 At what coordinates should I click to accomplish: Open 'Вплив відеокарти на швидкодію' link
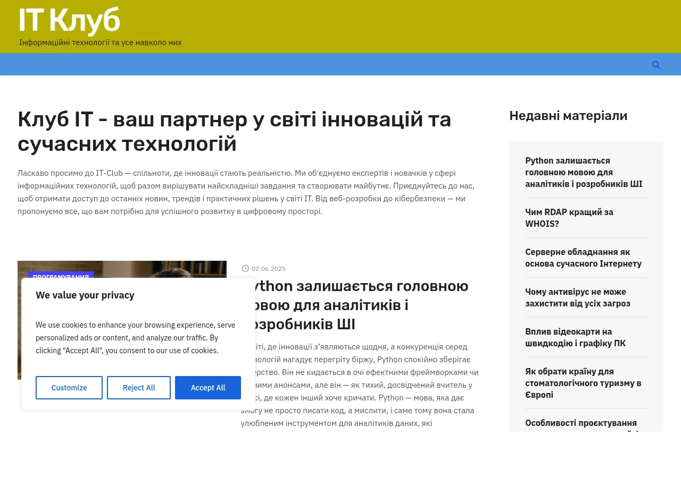(x=575, y=337)
